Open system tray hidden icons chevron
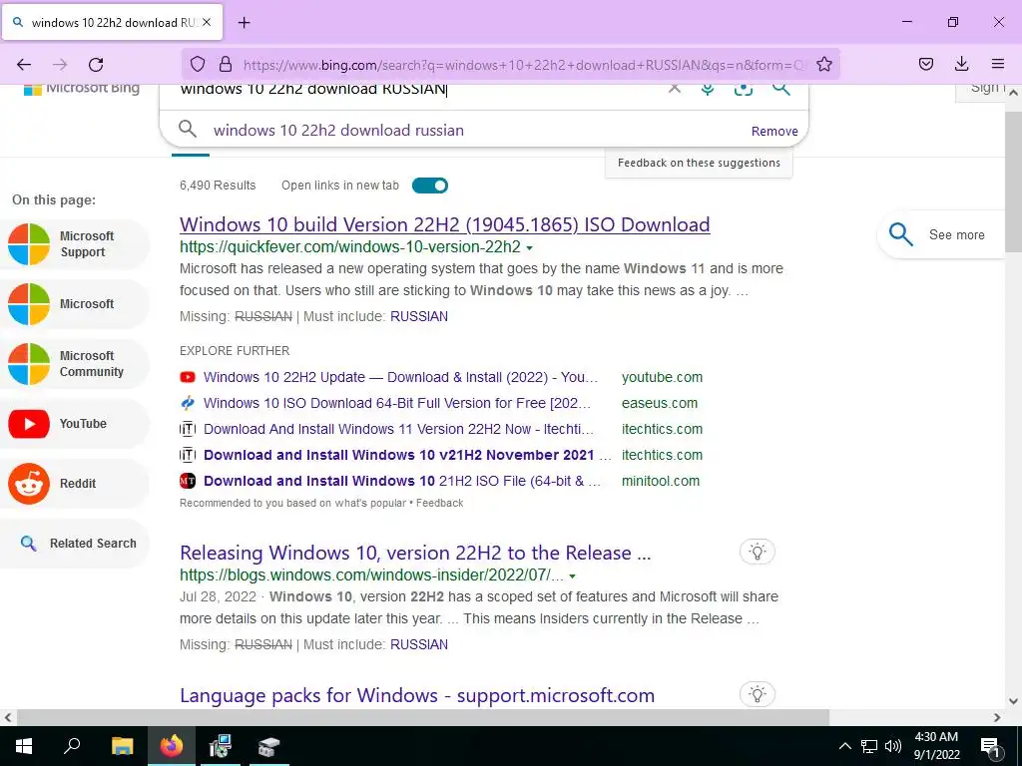1022x766 pixels. [844, 746]
